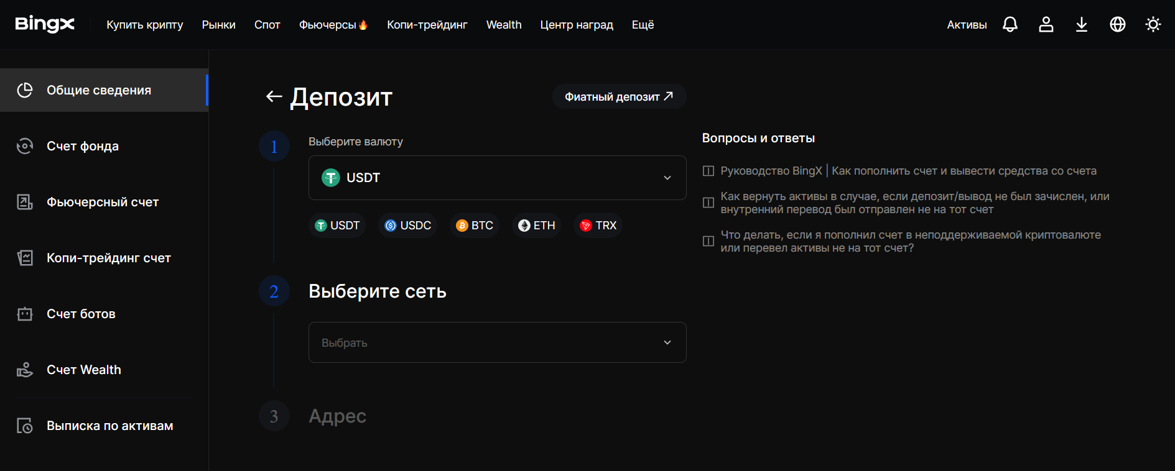Click the Выписка по активам sidebar icon
The width and height of the screenshot is (1175, 471).
pyautogui.click(x=25, y=426)
